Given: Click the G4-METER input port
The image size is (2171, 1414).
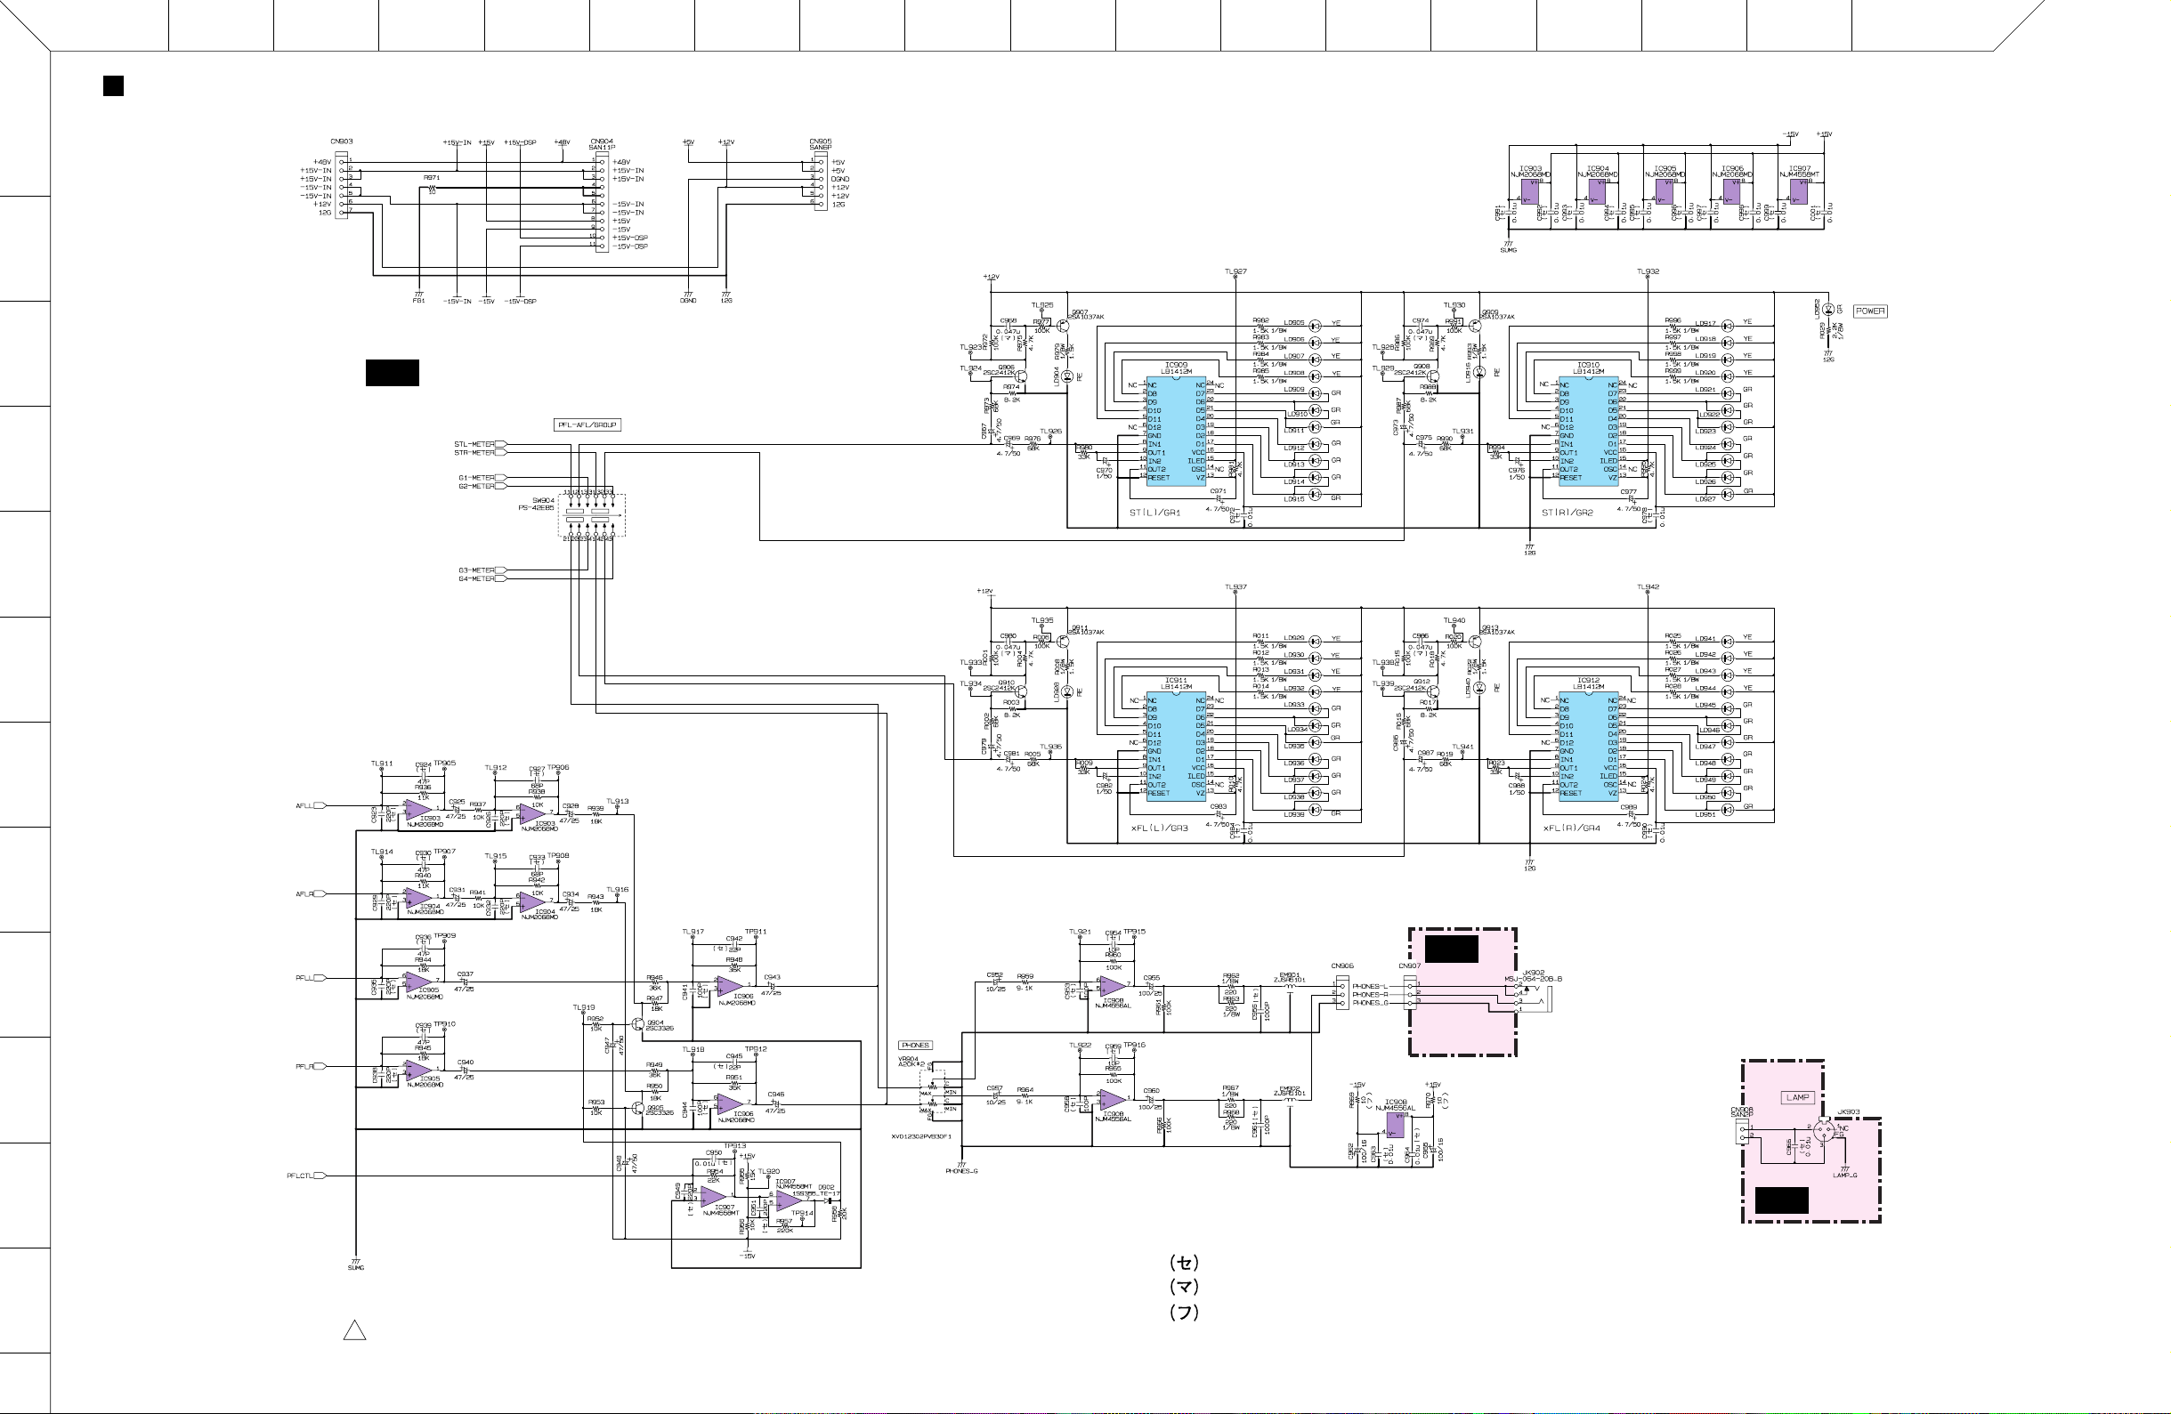Looking at the screenshot, I should coord(500,579).
